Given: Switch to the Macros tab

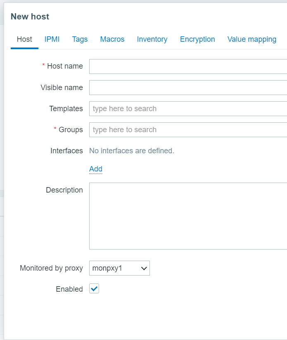Looking at the screenshot, I should (112, 39).
